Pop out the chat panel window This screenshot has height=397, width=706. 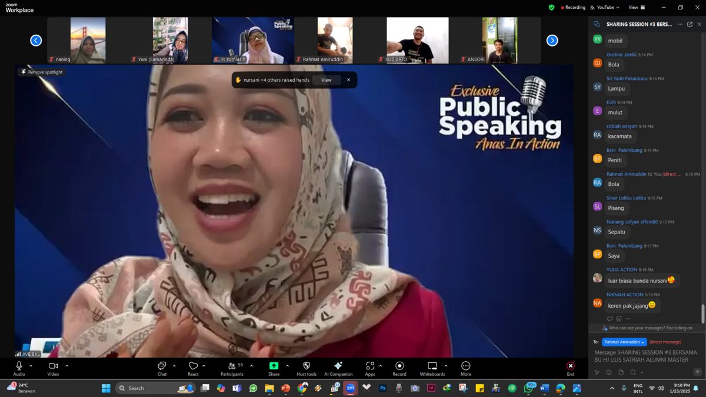tap(690, 24)
